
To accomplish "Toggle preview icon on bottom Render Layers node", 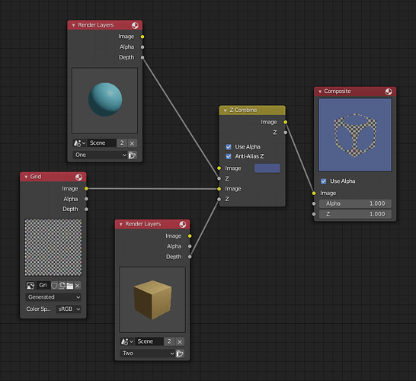I will tap(183, 225).
